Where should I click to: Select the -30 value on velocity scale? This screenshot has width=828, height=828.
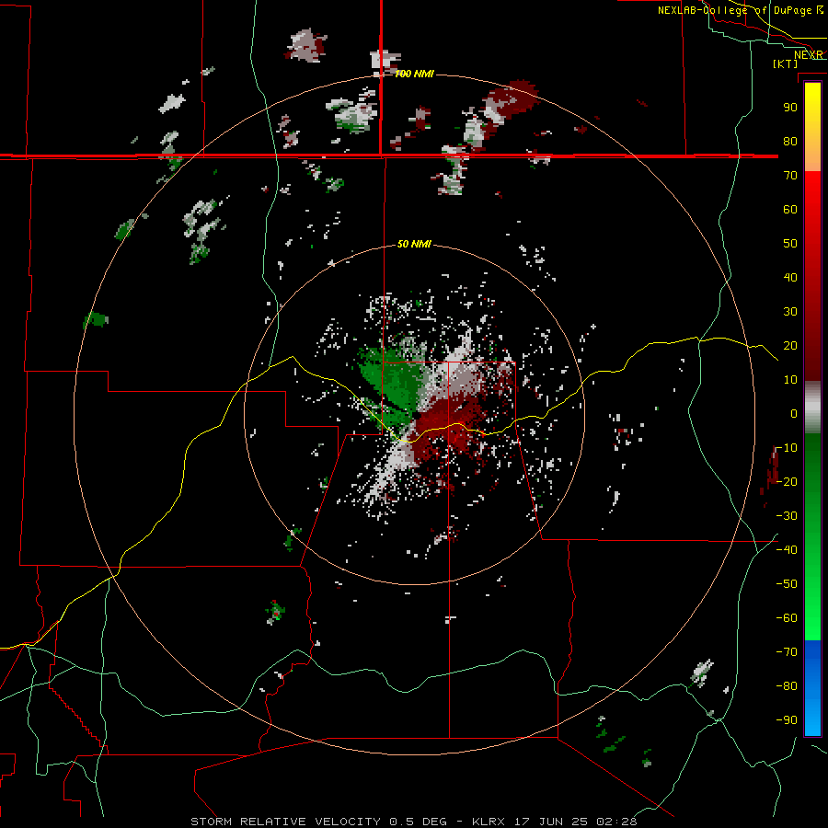(787, 516)
